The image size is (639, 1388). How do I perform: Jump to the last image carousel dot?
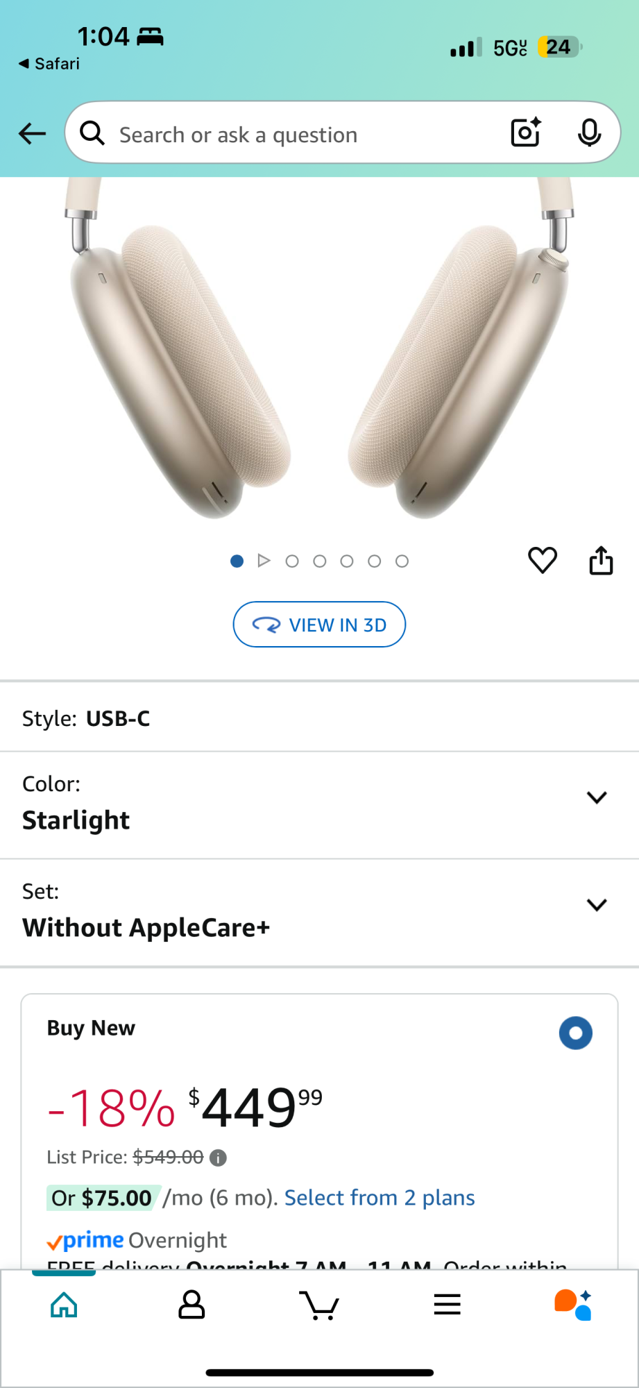pyautogui.click(x=402, y=561)
